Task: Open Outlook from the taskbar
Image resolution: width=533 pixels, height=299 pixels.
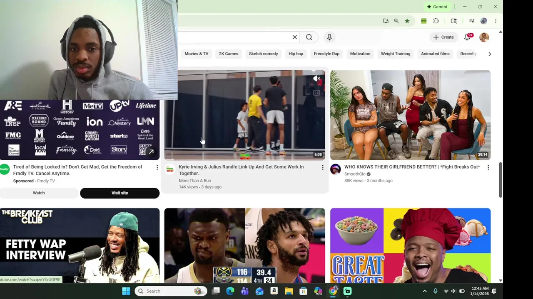Action: [x=259, y=291]
